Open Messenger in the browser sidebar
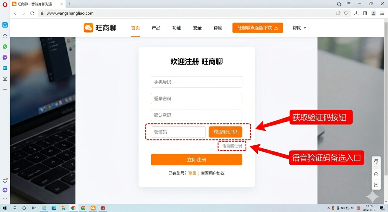The height and width of the screenshot is (212, 388). (5, 57)
